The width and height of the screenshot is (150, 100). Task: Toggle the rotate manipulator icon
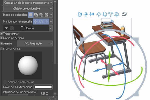point(41,21)
